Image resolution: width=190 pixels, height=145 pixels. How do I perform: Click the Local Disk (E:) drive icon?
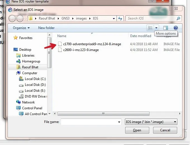pos(21,91)
